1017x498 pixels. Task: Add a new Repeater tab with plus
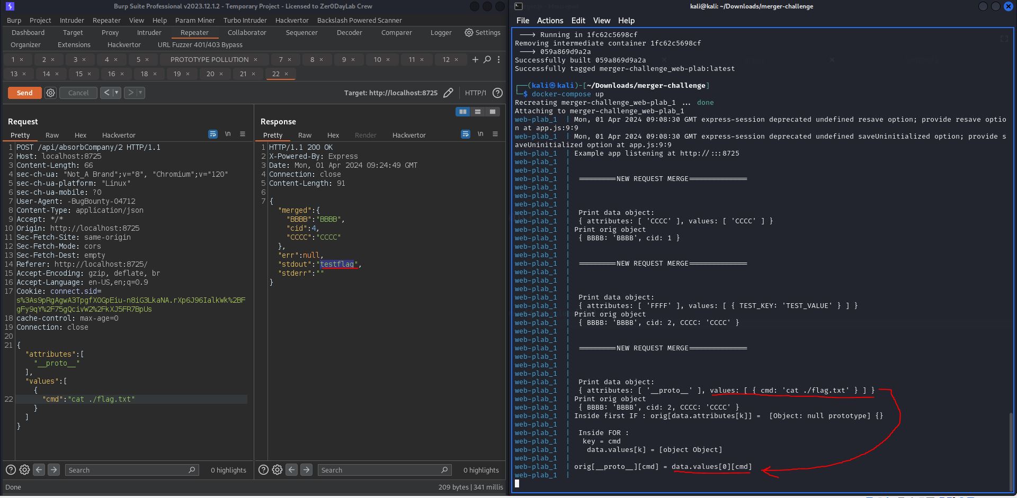[x=475, y=59]
